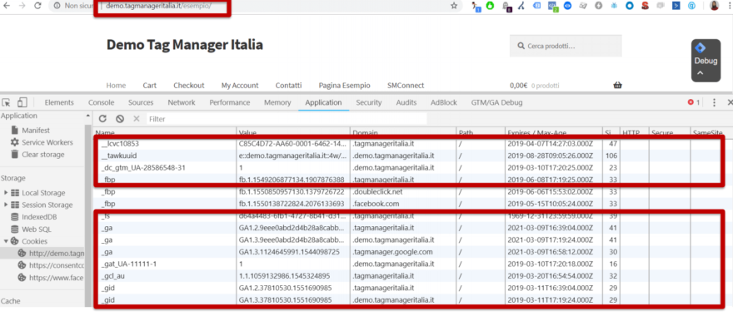Clear all cookies with the block icon
Screen dimensions: 733x326
coord(120,119)
